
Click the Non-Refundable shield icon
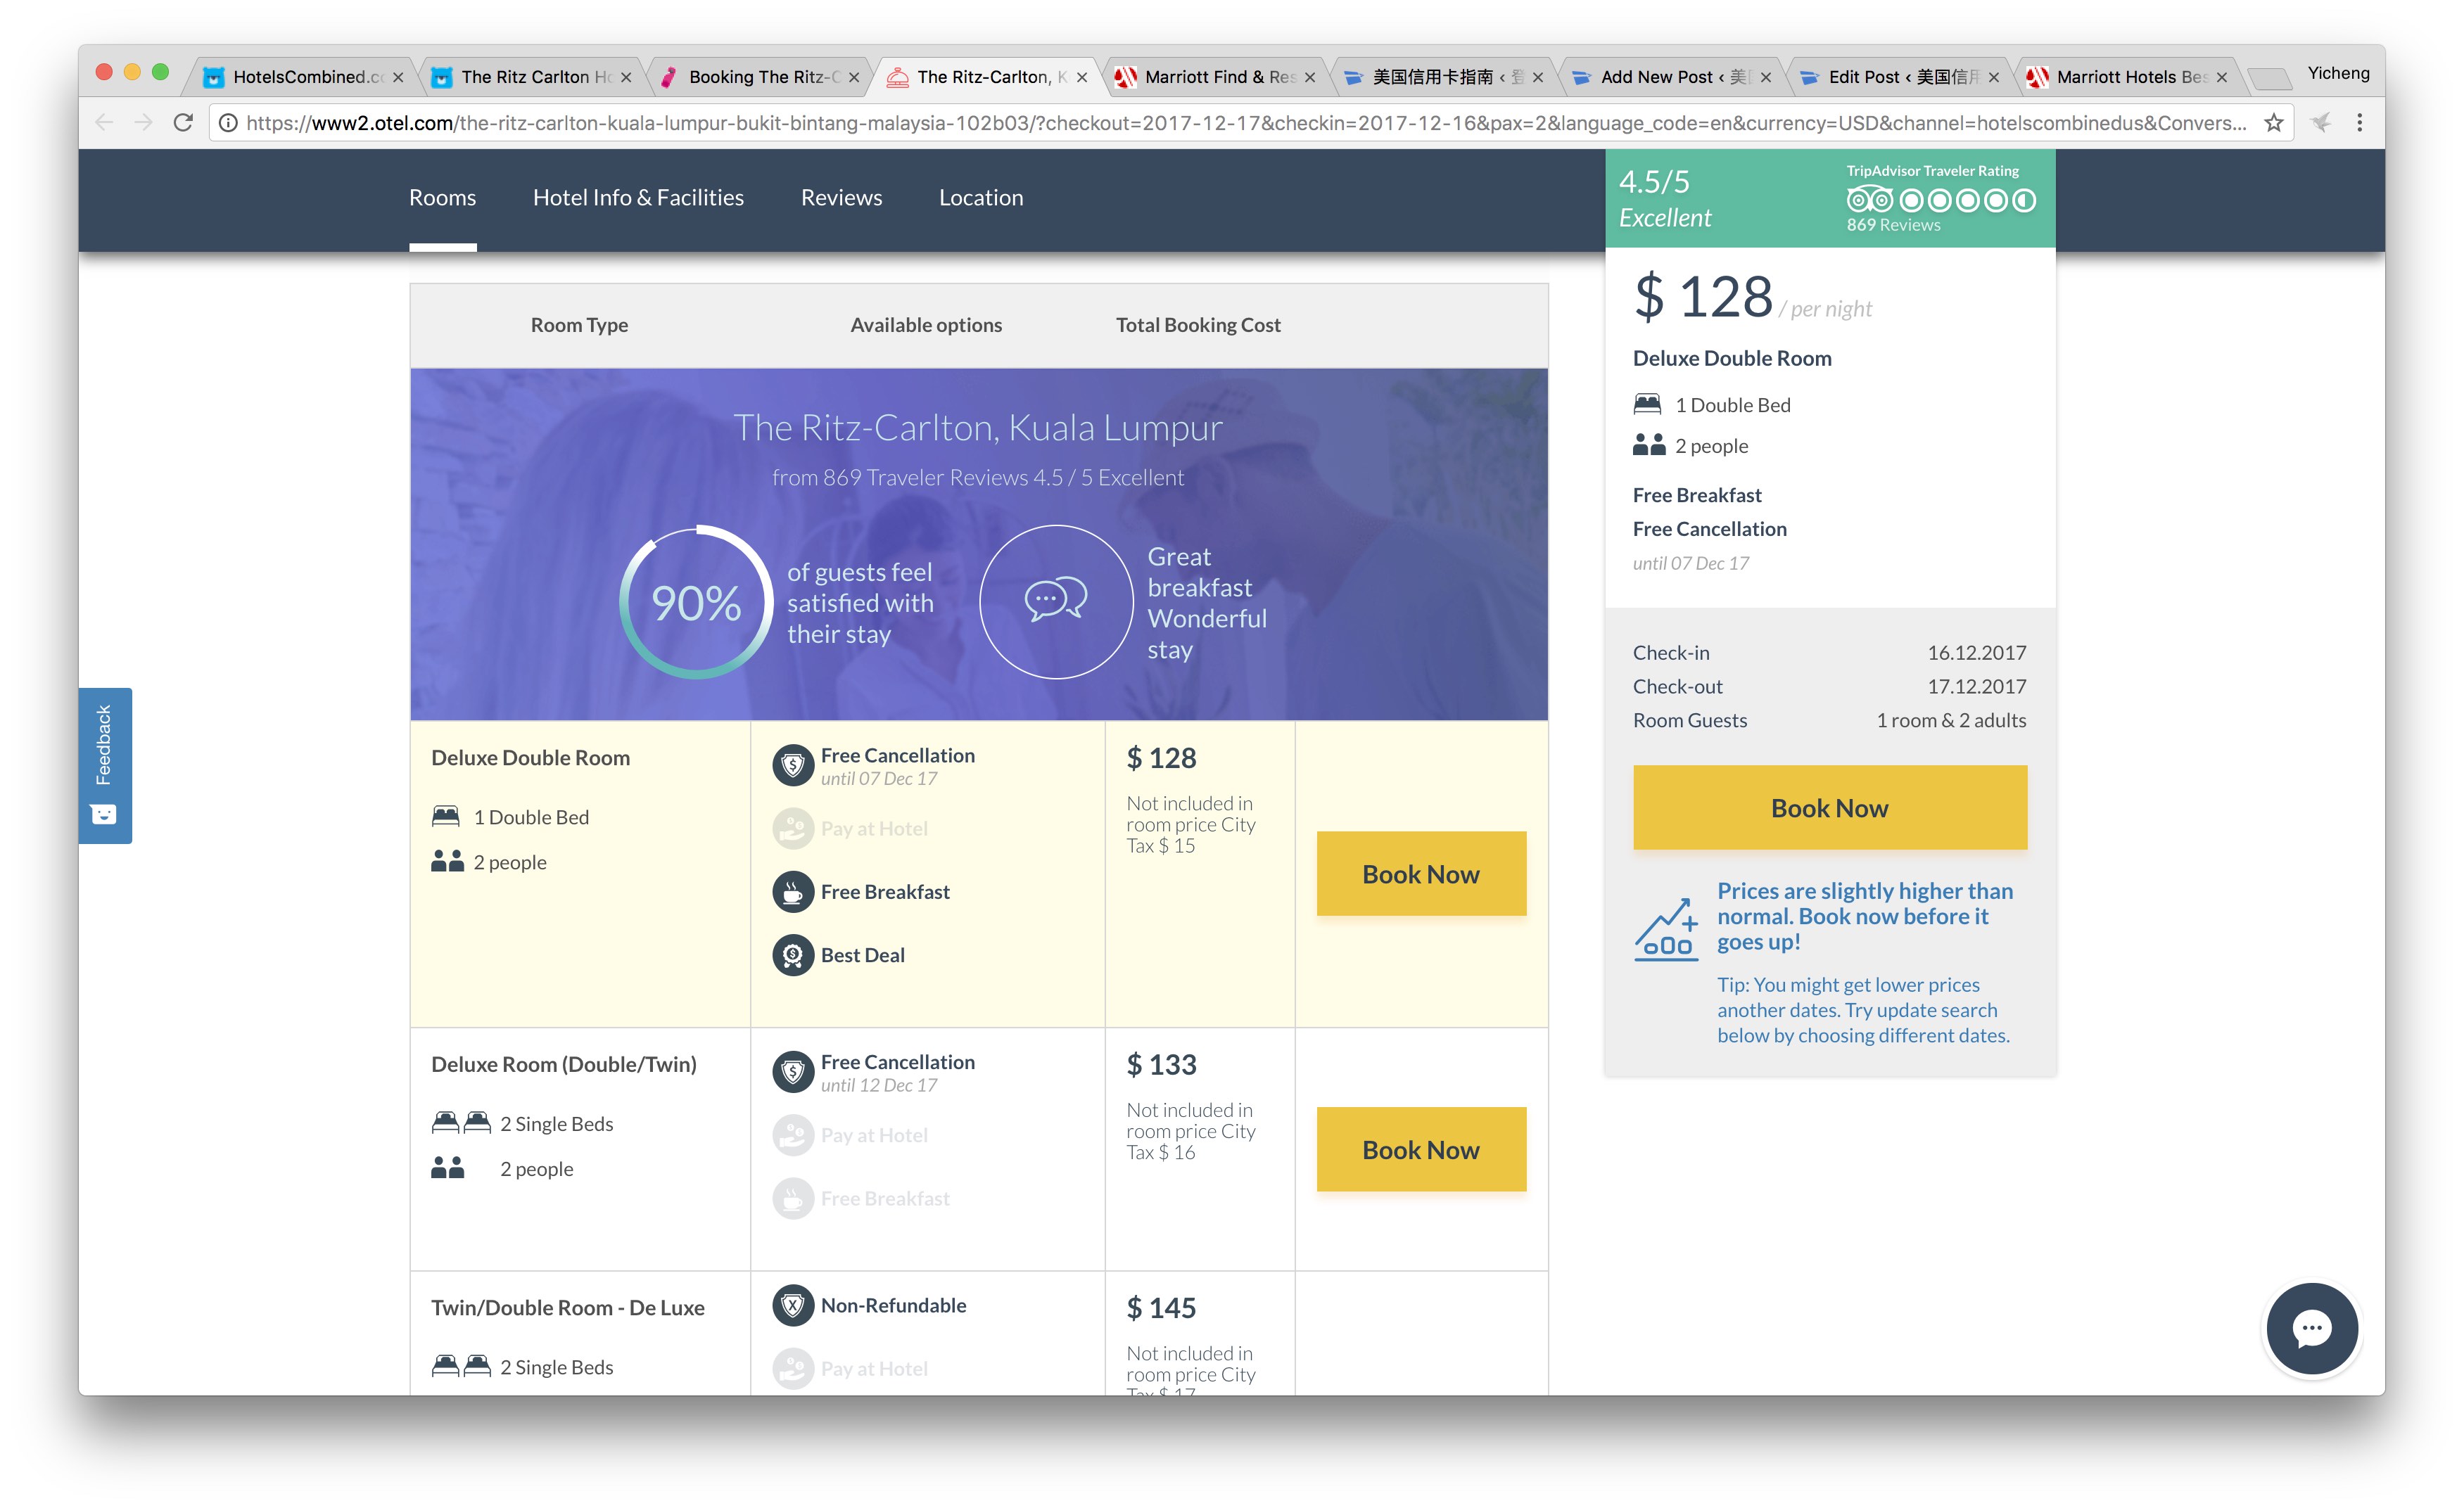pos(793,1305)
